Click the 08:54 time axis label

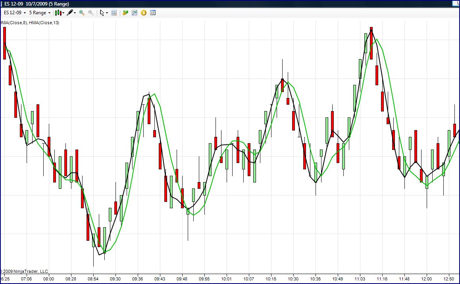[93, 279]
